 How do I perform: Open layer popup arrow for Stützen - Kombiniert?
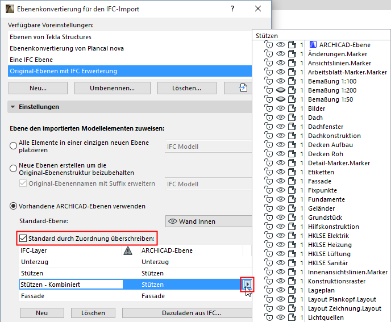click(247, 285)
